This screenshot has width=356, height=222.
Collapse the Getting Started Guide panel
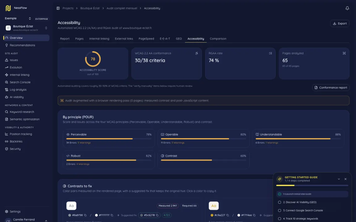coord(339,179)
